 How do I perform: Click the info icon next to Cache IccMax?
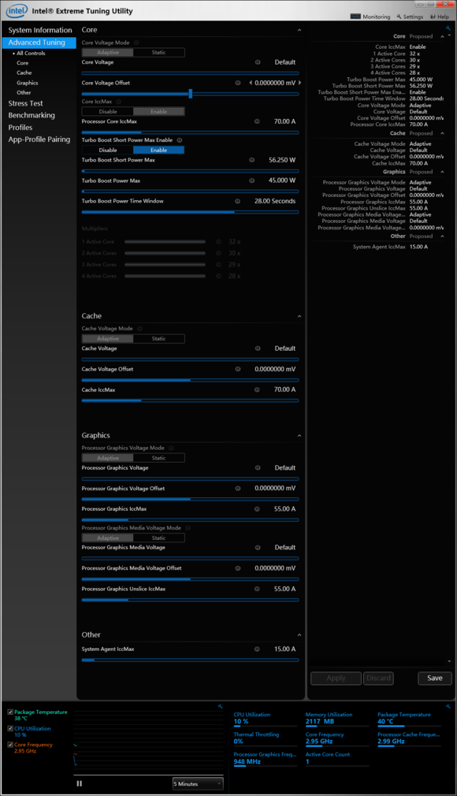257,389
